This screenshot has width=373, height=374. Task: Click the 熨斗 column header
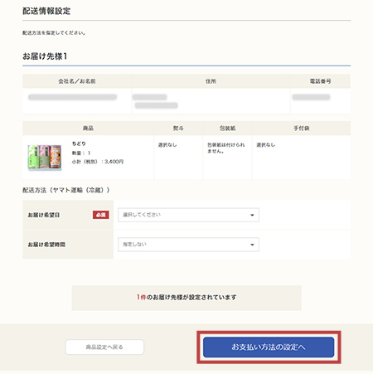[178, 128]
